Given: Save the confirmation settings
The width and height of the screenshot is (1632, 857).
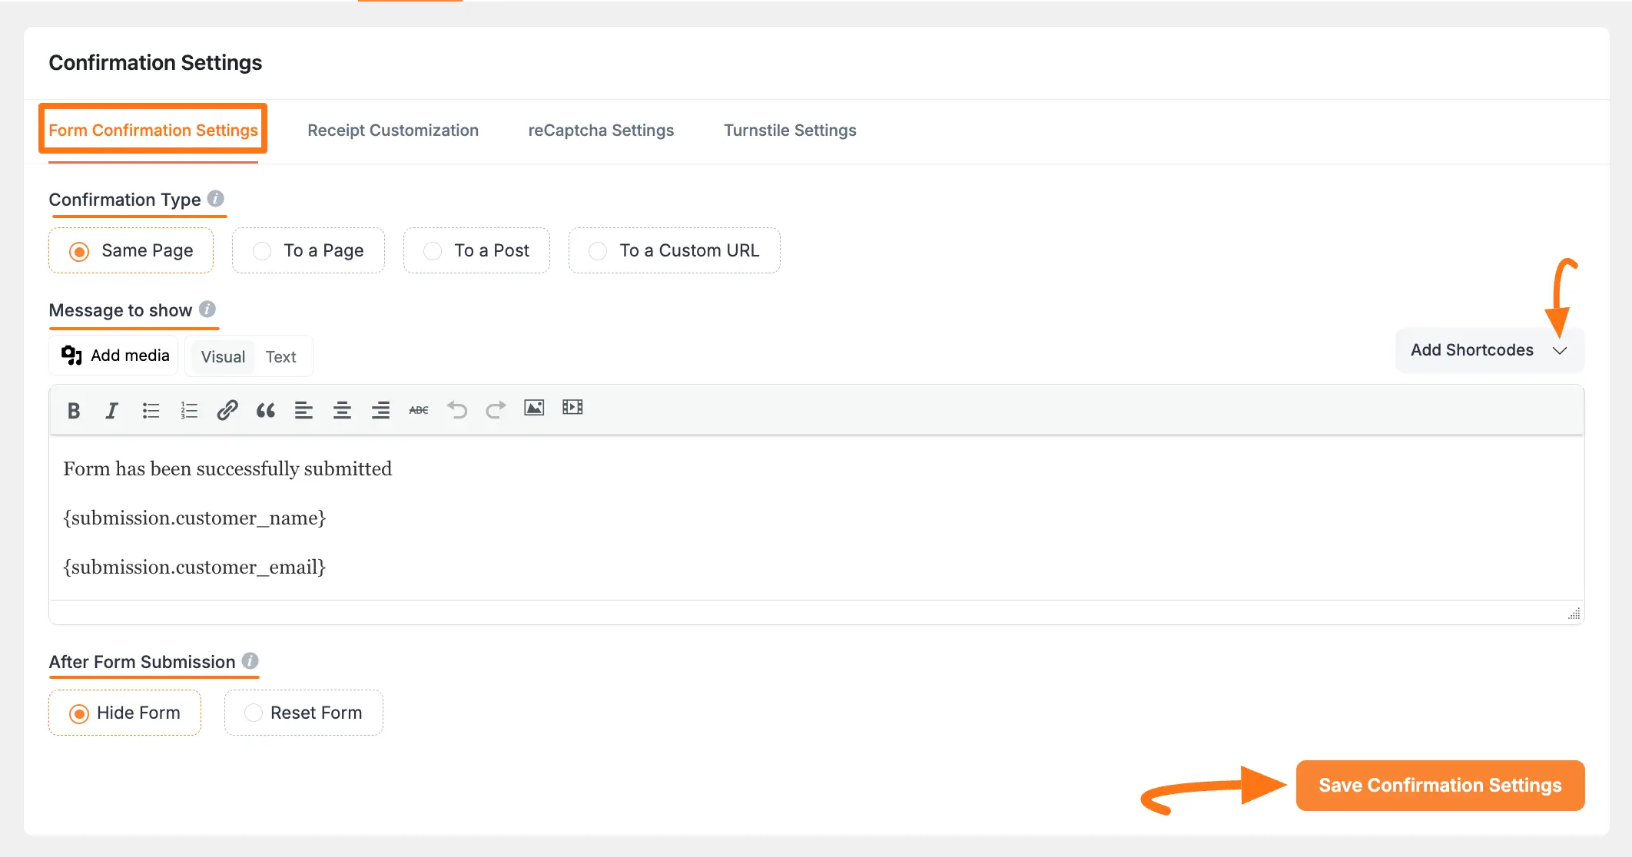Looking at the screenshot, I should [x=1439, y=785].
